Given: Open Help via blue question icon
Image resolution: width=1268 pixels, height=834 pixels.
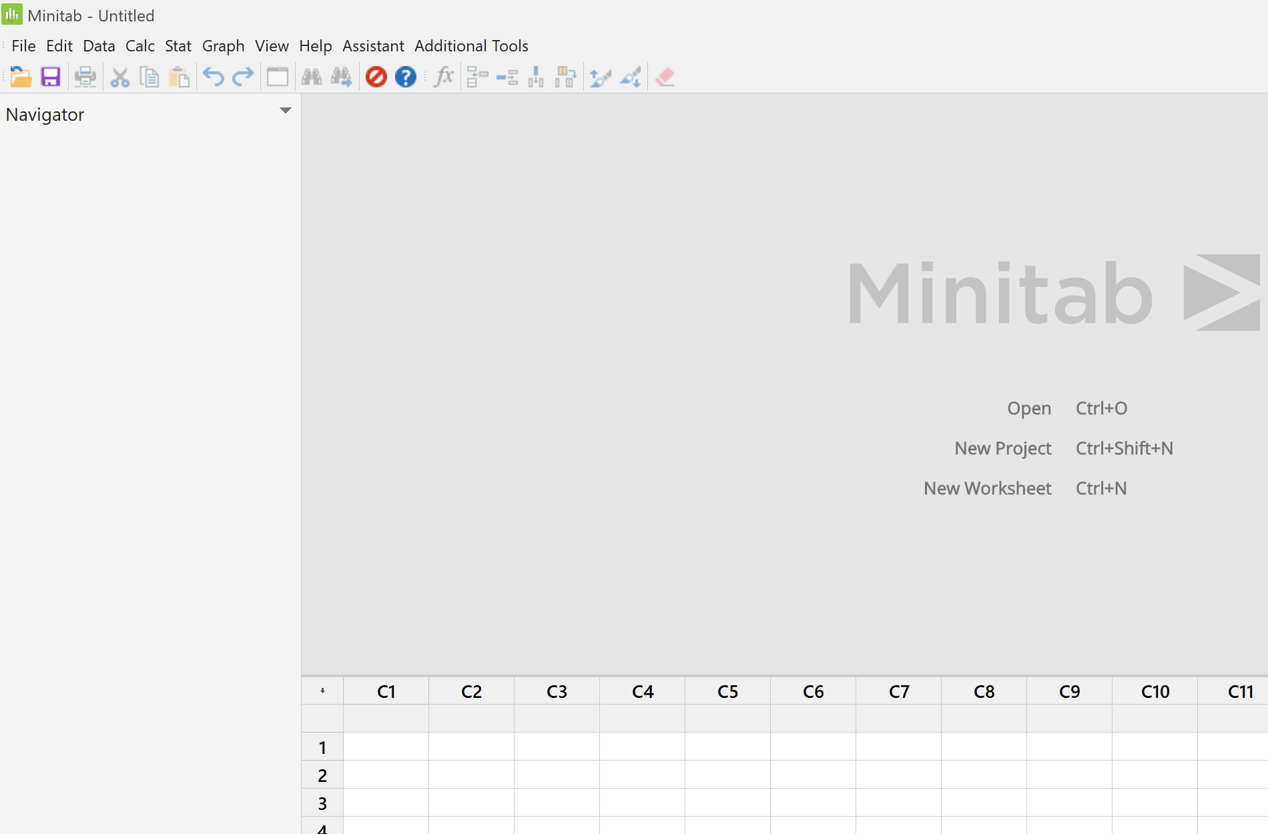Looking at the screenshot, I should coord(406,77).
